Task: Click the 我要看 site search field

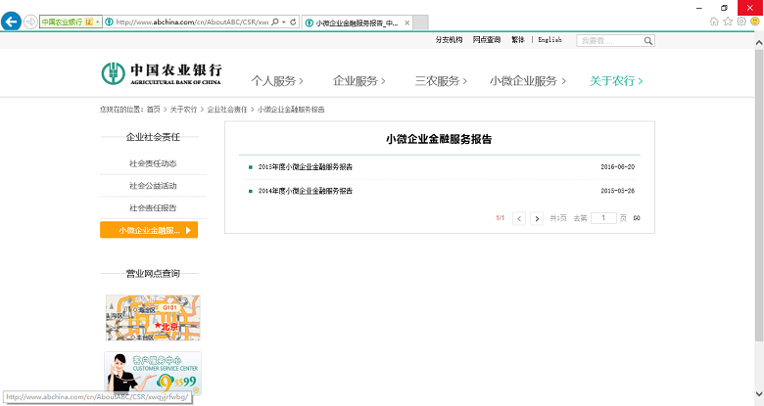Action: pyautogui.click(x=609, y=41)
